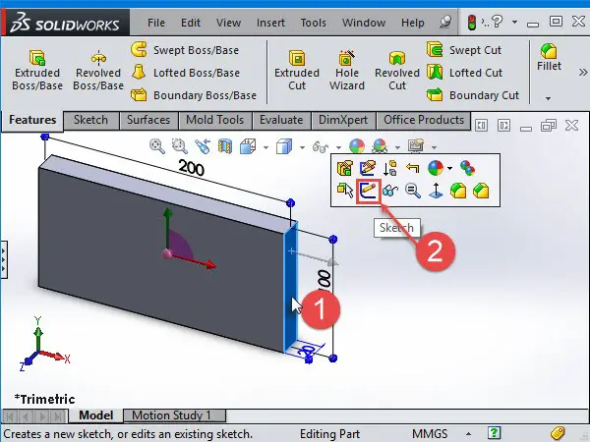
Task: Click the Sketch icon in context toolbar
Action: coord(369,191)
